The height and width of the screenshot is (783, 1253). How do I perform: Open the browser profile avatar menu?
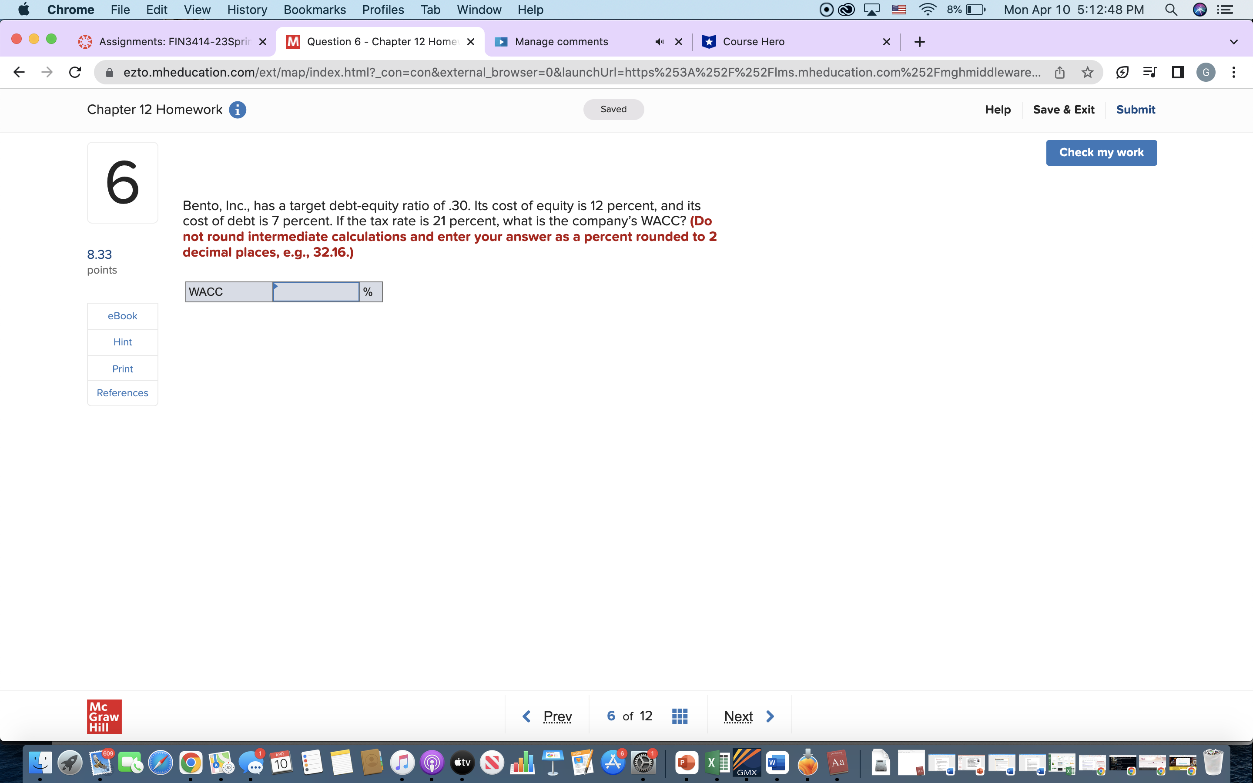(1206, 72)
